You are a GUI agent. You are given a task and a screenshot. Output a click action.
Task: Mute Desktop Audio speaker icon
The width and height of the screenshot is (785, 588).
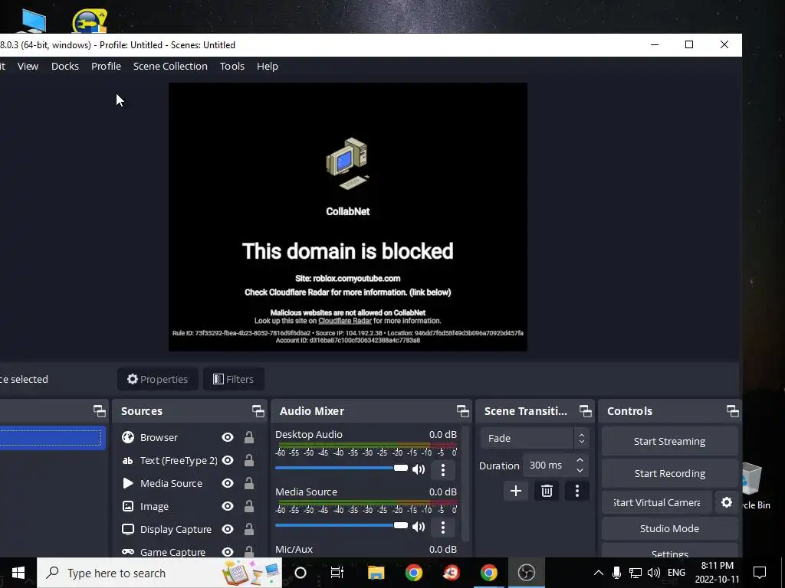pos(419,469)
